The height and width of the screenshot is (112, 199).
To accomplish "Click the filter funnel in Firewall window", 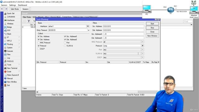I will [x=29, y=21].
